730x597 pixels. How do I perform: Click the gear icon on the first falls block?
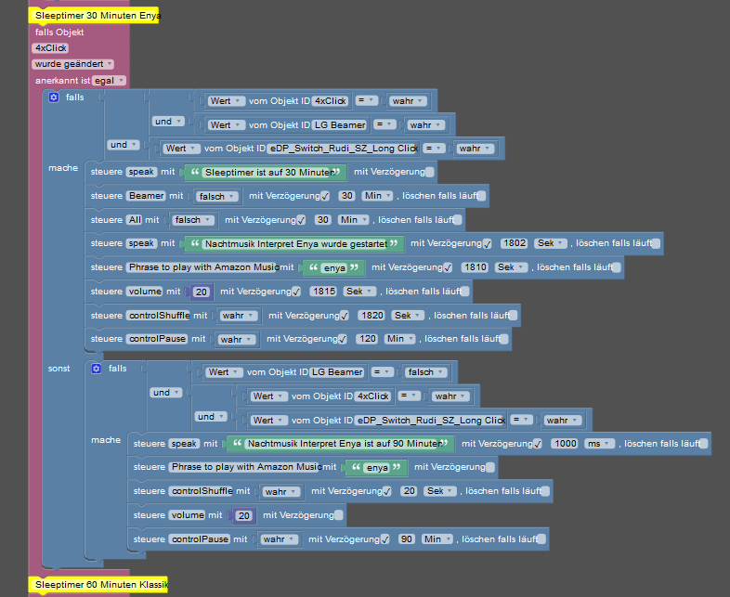[x=54, y=97]
